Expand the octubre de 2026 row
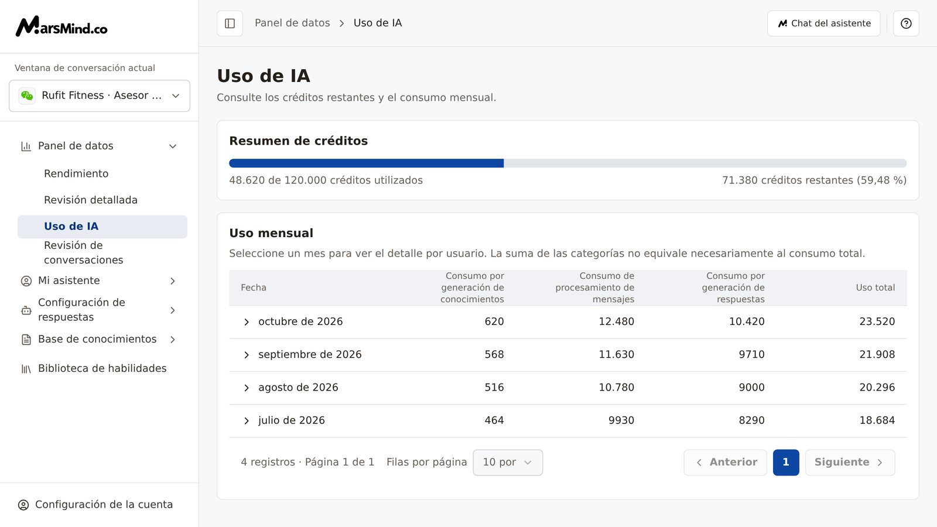Screen dimensions: 937x527 pos(247,322)
